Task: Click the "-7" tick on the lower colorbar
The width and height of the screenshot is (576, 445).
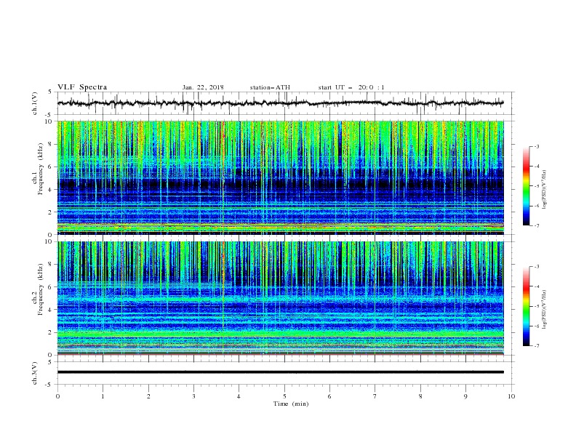Action: click(x=537, y=345)
